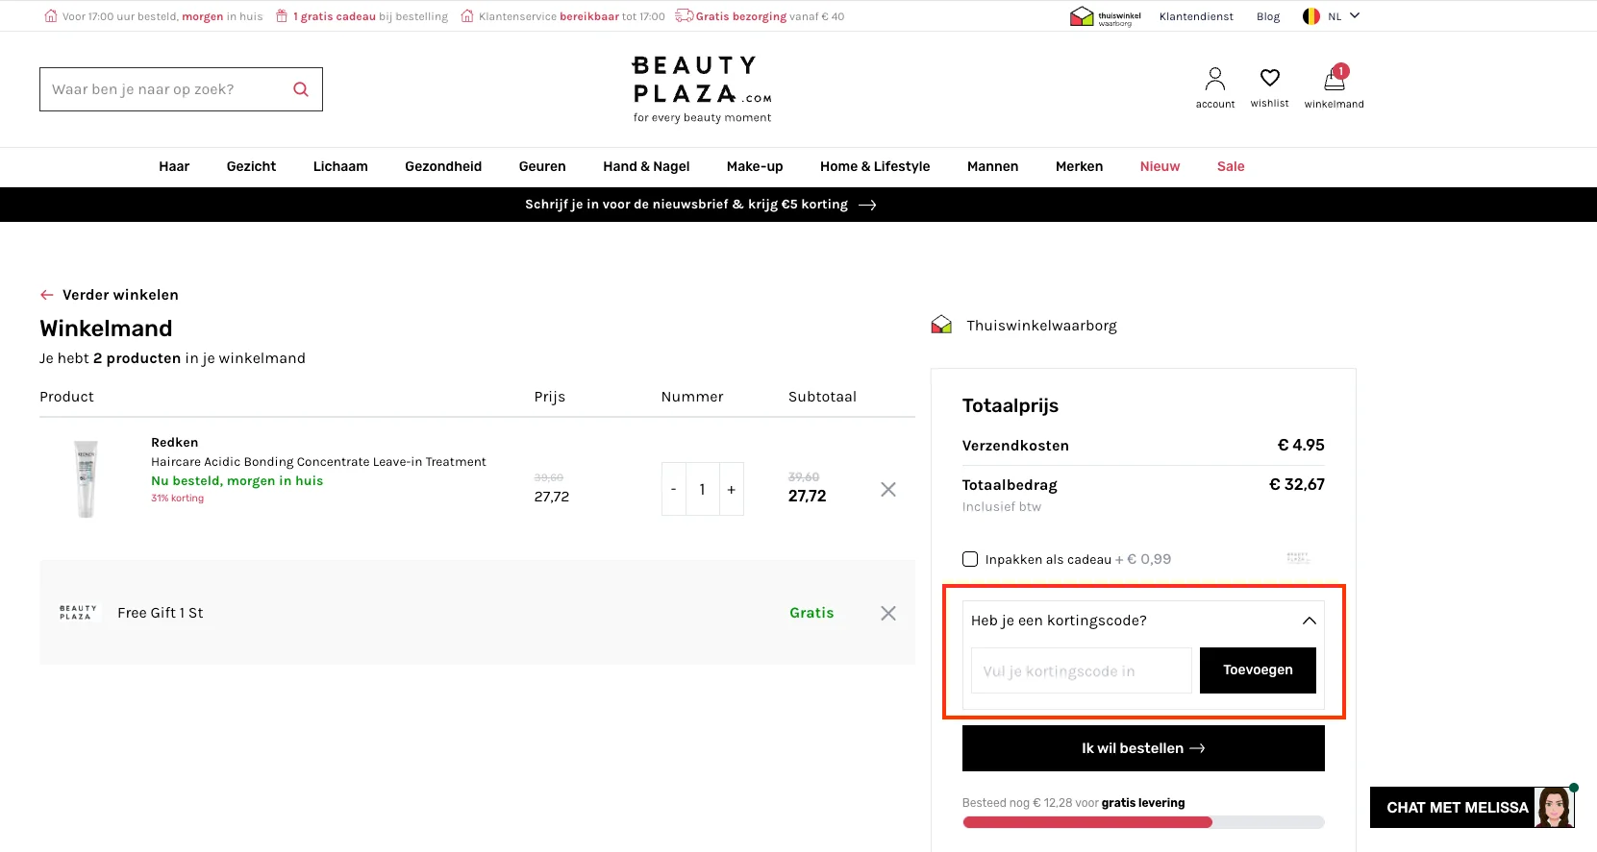Click the Haircare Acidic Bonding Concentrate product title
This screenshot has width=1597, height=852.
[318, 462]
